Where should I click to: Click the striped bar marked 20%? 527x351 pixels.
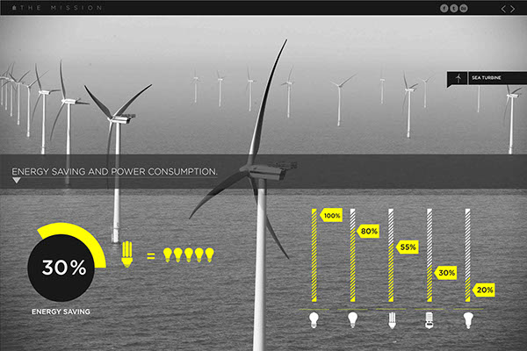coord(467,255)
